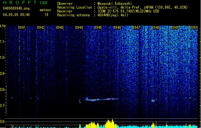Viewport: 201px width, 128px height.
Task: Click the 0941 time marker
Action: (x=22, y=28)
